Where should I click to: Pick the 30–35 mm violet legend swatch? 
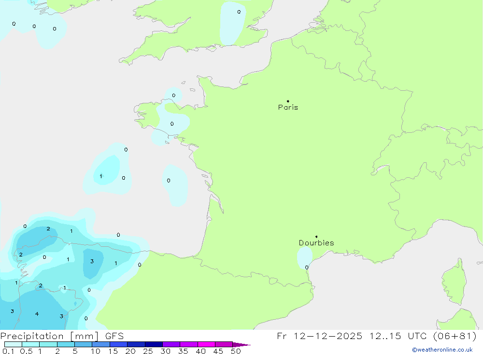click(x=171, y=344)
